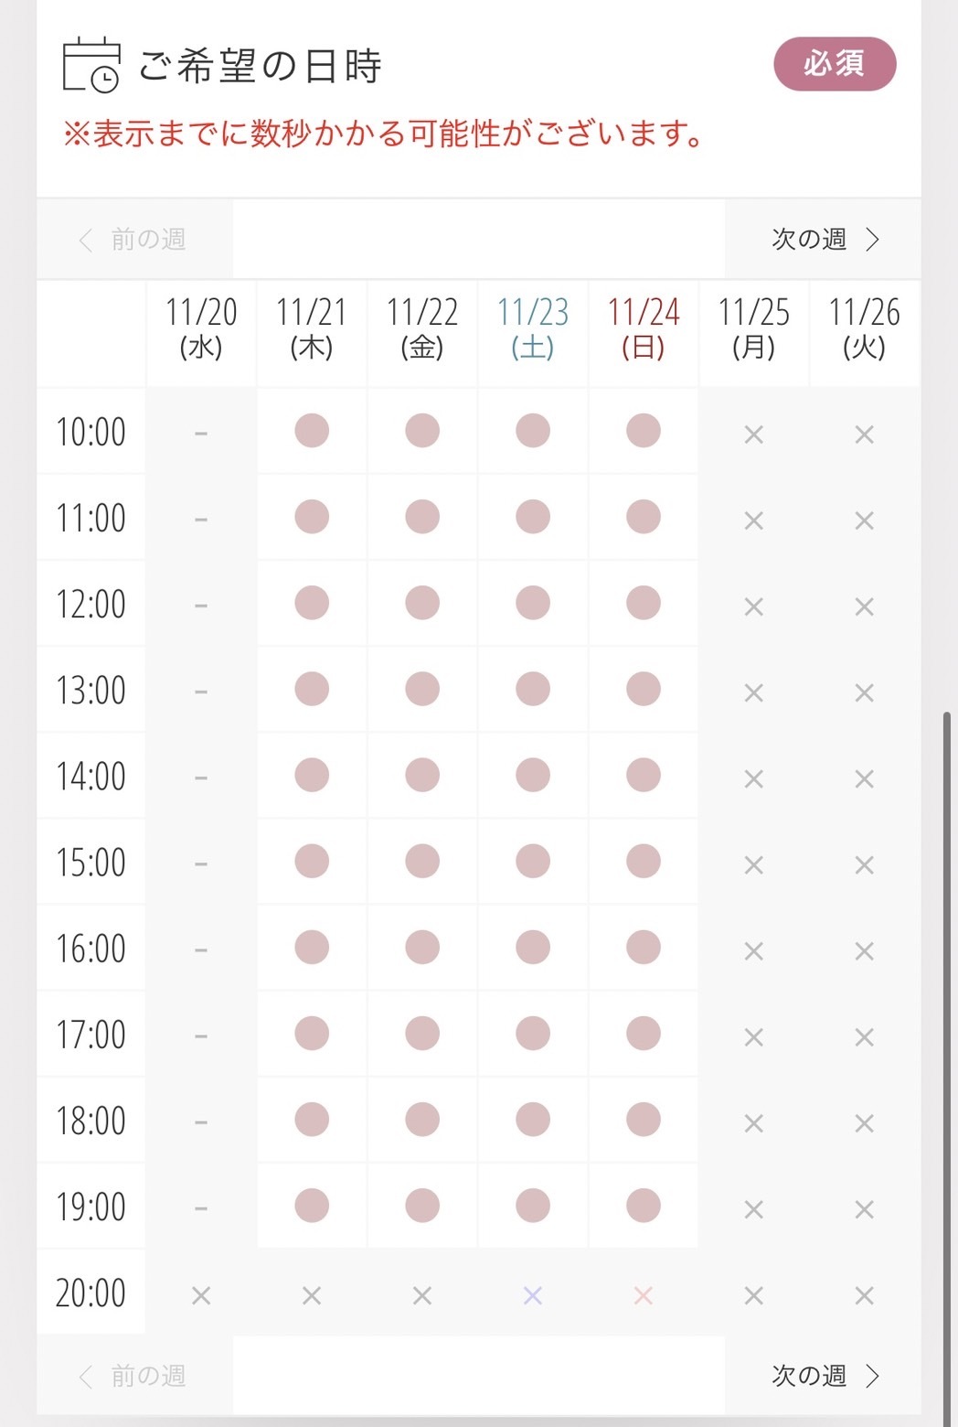The image size is (958, 1427).
Task: Click the 必須 required badge
Action: click(835, 64)
